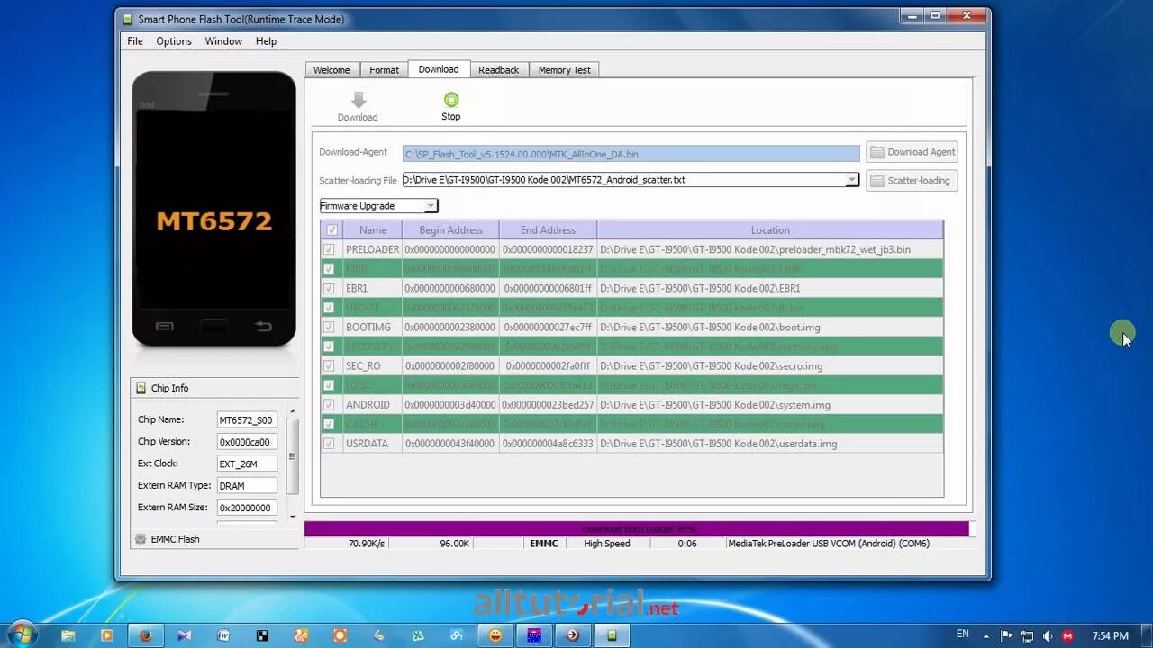Click the preloader_mbk72_wet_jb3.bin location cell
This screenshot has width=1153, height=648.
coord(770,249)
